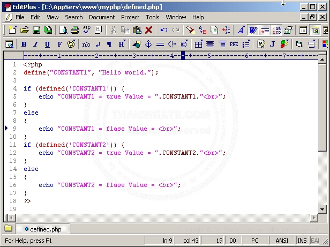The width and height of the screenshot is (330, 247).
Task: Toggle the Word Wrap 'W' button
Action: click(x=253, y=31)
